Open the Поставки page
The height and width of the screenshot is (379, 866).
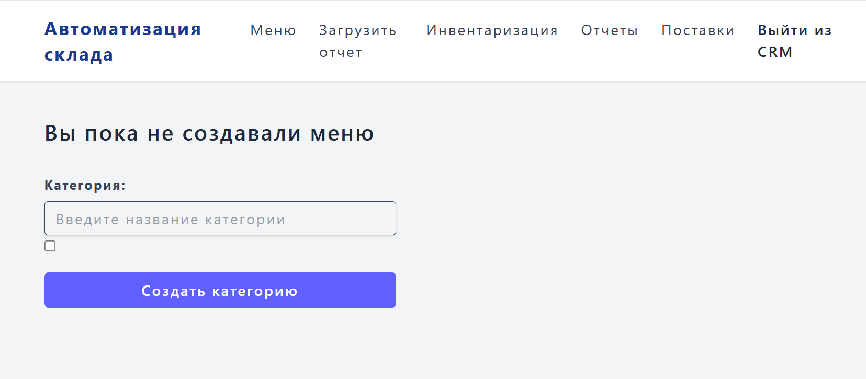pos(698,30)
